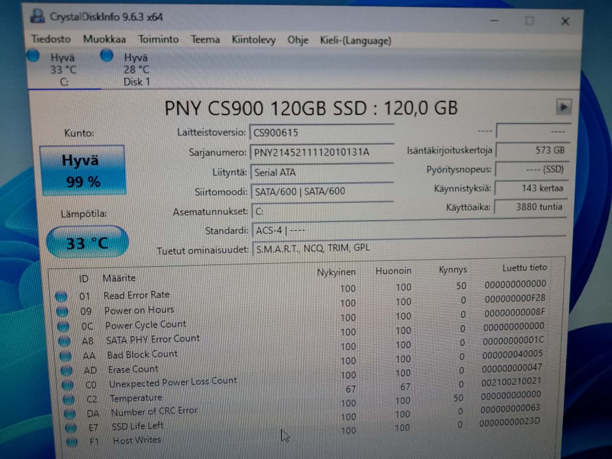Open the Kieli-(Language) menu
Image resolution: width=612 pixels, height=459 pixels.
[355, 41]
